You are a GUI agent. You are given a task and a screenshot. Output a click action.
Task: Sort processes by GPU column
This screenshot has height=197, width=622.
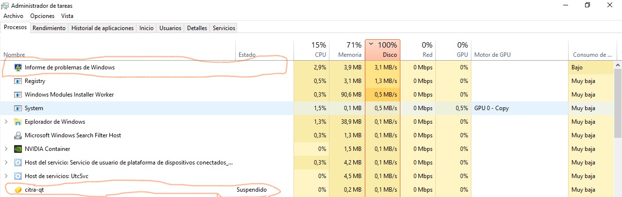click(x=453, y=50)
